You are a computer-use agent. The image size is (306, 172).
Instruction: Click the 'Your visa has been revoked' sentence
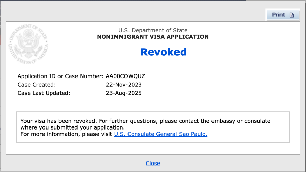[59, 121]
